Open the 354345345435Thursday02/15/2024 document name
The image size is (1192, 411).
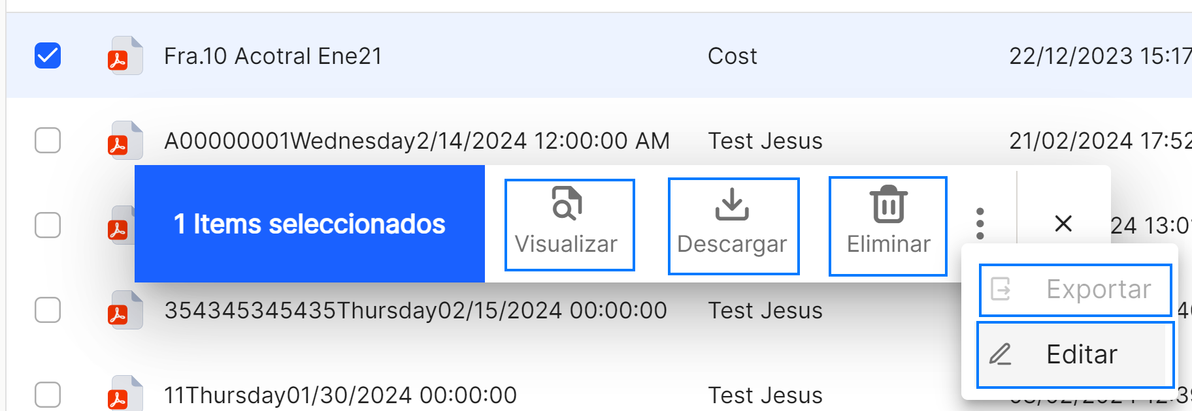[415, 311]
